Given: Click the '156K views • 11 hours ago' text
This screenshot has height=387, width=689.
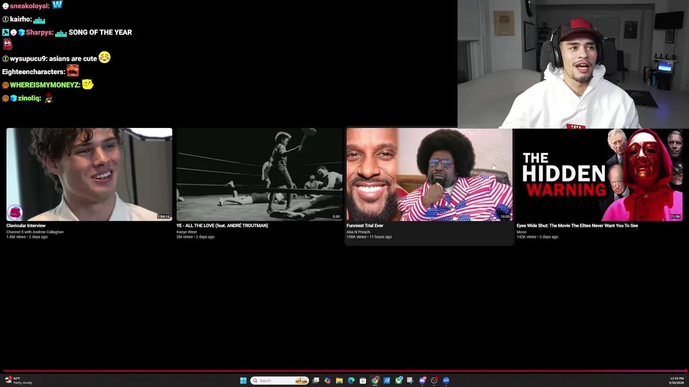Looking at the screenshot, I should tap(369, 236).
